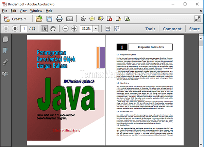Select the highlight text tool icon
Image resolution: width=204 pixels, height=147 pixels.
[x=101, y=19]
